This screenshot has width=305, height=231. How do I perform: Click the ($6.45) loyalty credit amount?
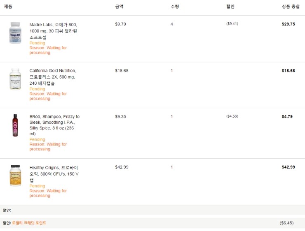pyautogui.click(x=286, y=223)
